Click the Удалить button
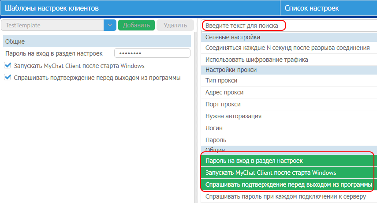The height and width of the screenshot is (203, 377). (x=175, y=26)
